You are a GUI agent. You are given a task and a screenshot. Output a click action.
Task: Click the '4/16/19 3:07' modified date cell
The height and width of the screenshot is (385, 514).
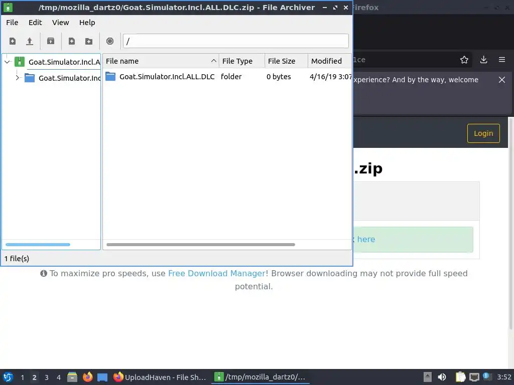(x=330, y=77)
